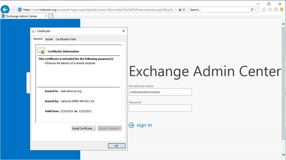Open the address bar autocomplete dropdown arrow
The width and height of the screenshot is (286, 160).
click(176, 9)
